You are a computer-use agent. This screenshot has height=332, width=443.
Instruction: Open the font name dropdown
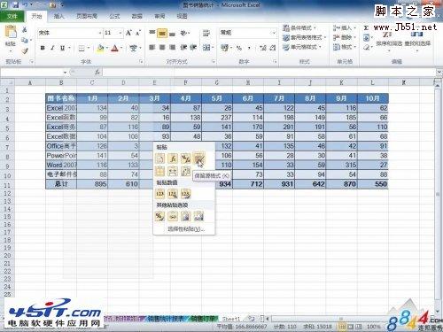[100, 33]
